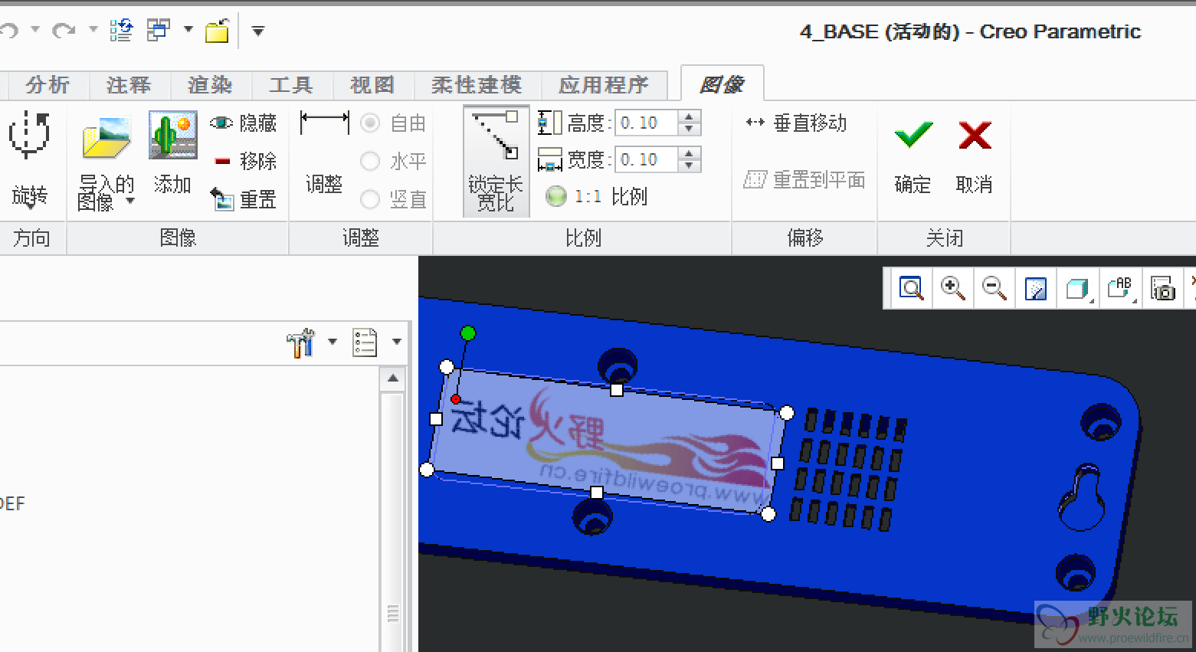
Task: Click the bottom-right round corner handle
Action: click(768, 514)
